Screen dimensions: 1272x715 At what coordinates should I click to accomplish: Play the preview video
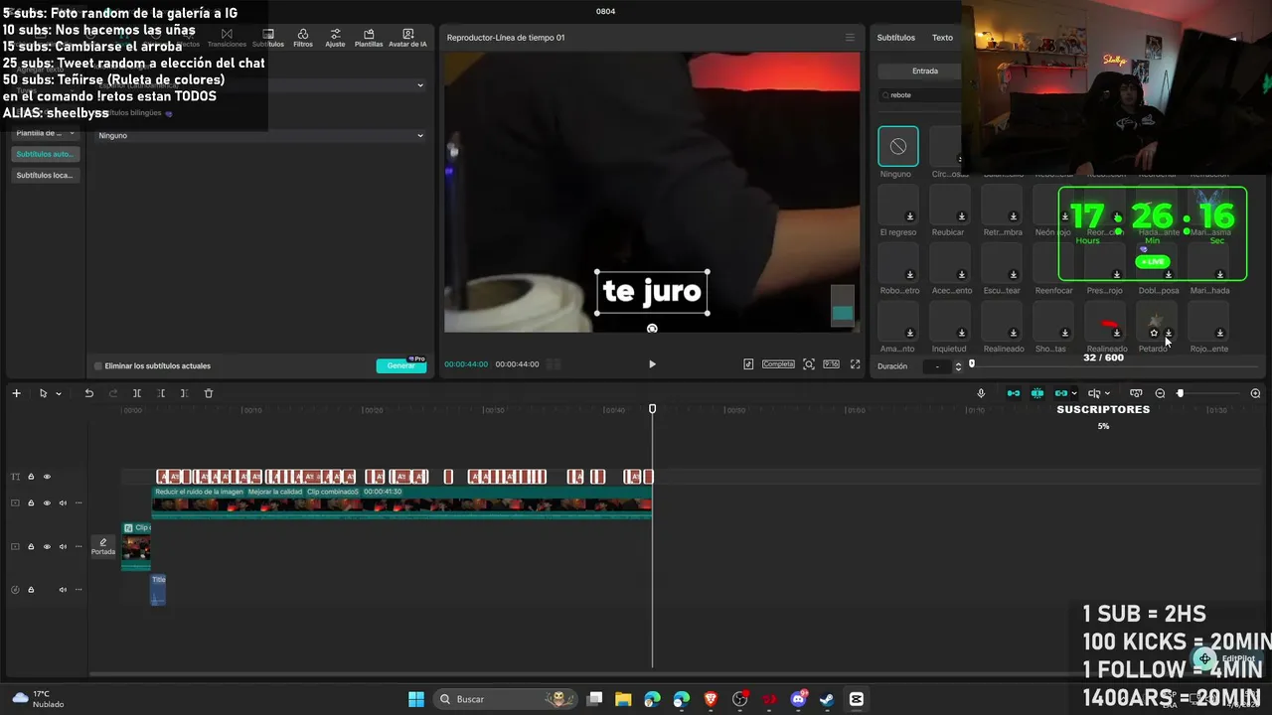tap(652, 364)
